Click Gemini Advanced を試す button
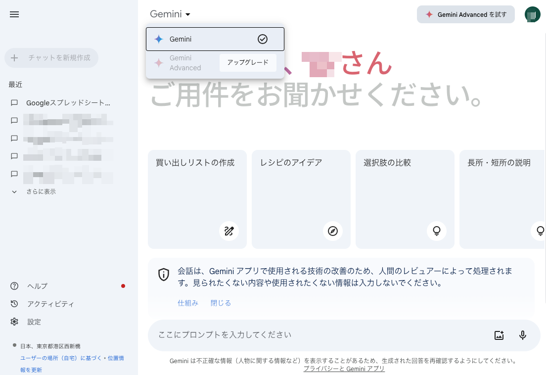Screen dimensions: 546x375 (x=466, y=14)
